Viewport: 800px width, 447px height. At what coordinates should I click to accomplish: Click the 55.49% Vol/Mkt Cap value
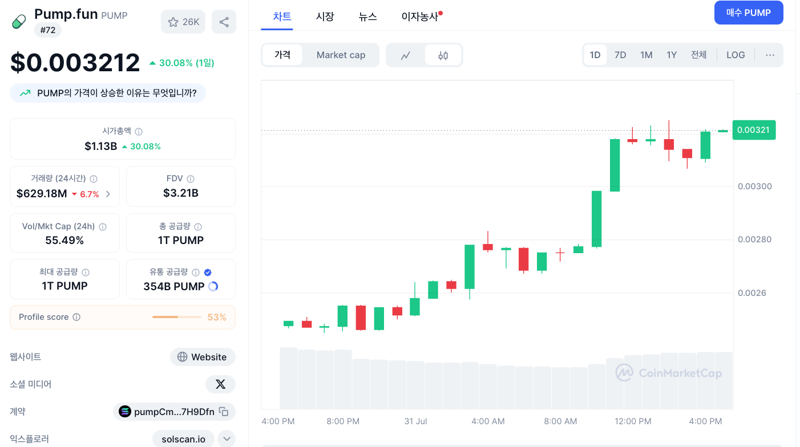(x=64, y=241)
